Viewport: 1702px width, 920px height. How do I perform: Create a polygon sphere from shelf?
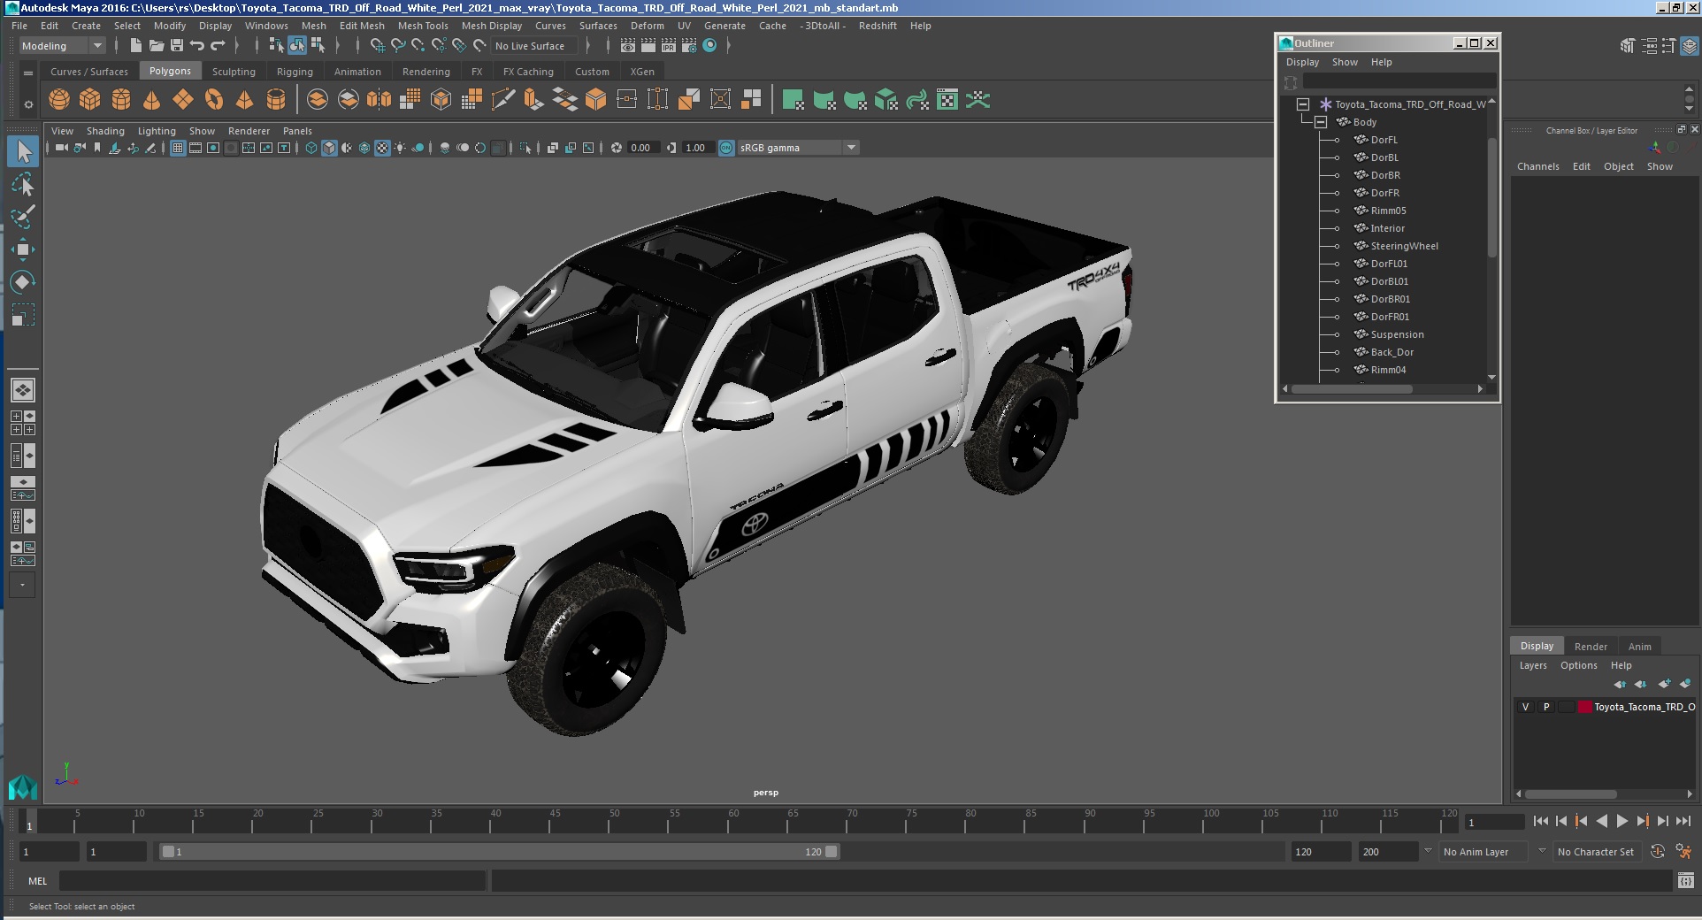pos(59,100)
